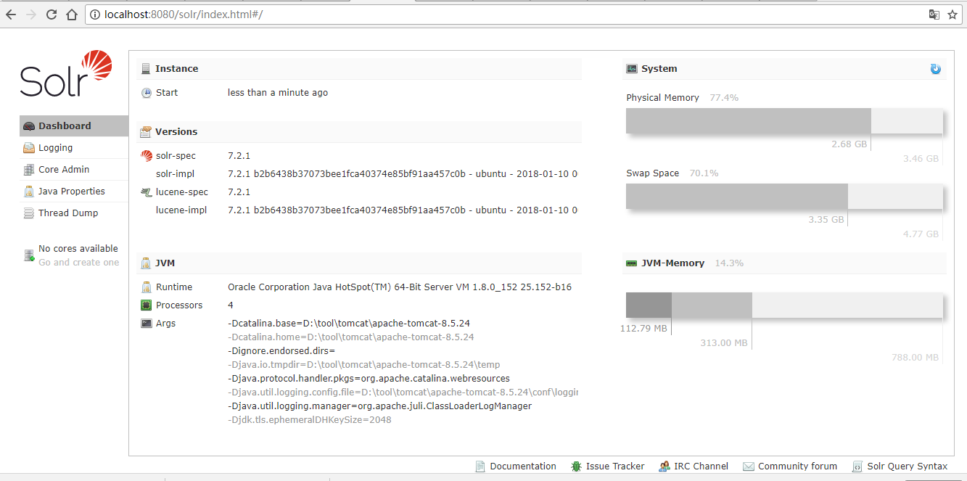
Task: Click the Args terminal icon
Action: (147, 324)
